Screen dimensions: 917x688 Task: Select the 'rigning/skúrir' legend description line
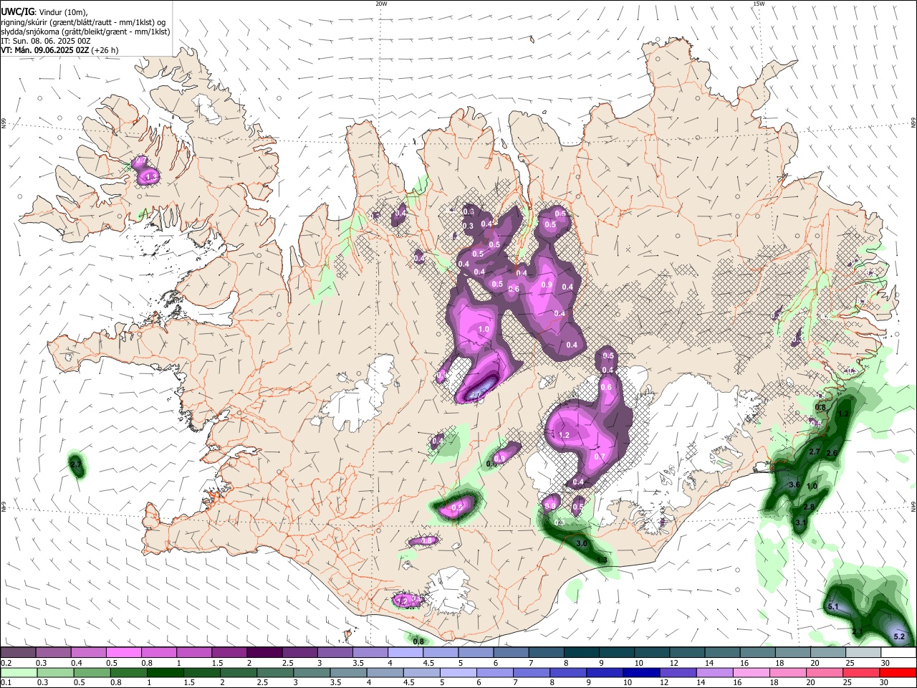83,22
